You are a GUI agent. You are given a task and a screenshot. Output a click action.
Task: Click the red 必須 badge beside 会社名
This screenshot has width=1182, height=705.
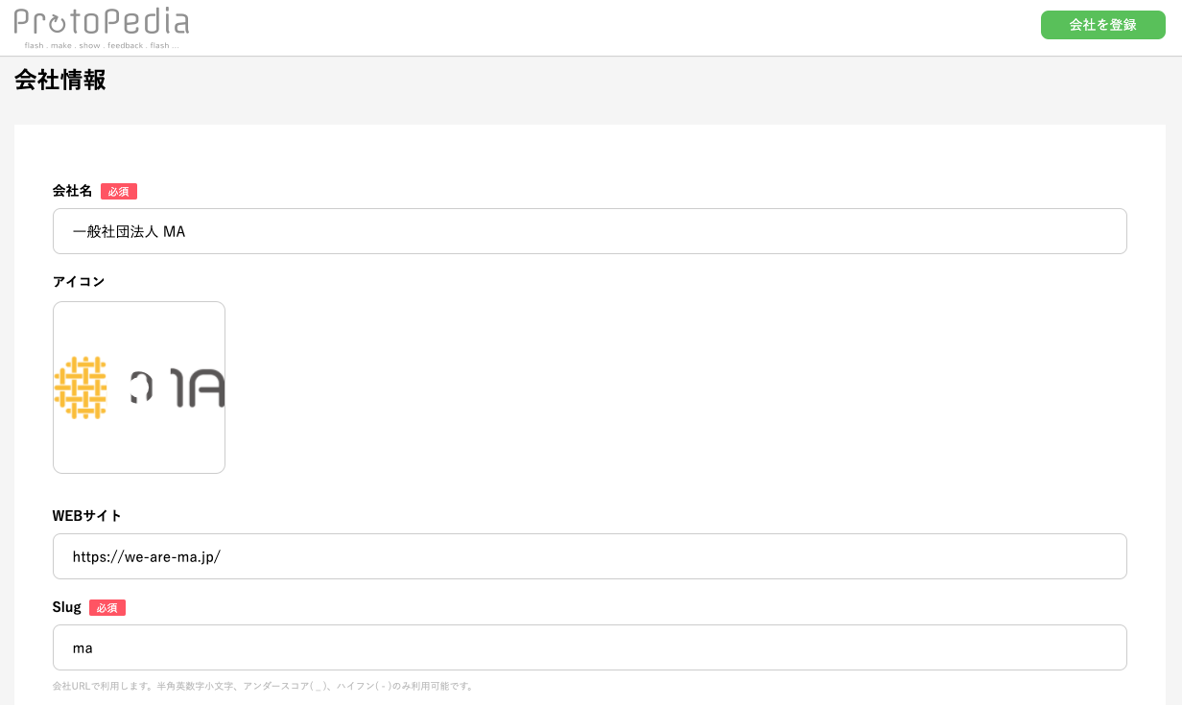pos(119,192)
